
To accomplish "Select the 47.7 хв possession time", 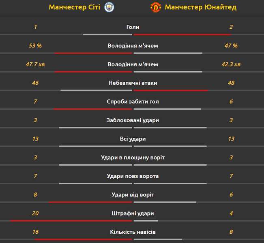I will pos(35,64).
